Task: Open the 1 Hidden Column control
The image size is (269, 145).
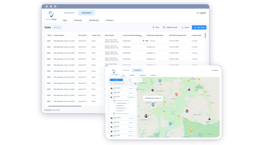Action: [x=170, y=27]
